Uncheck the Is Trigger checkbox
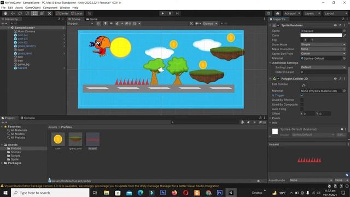The image size is (350, 197). 302,95
